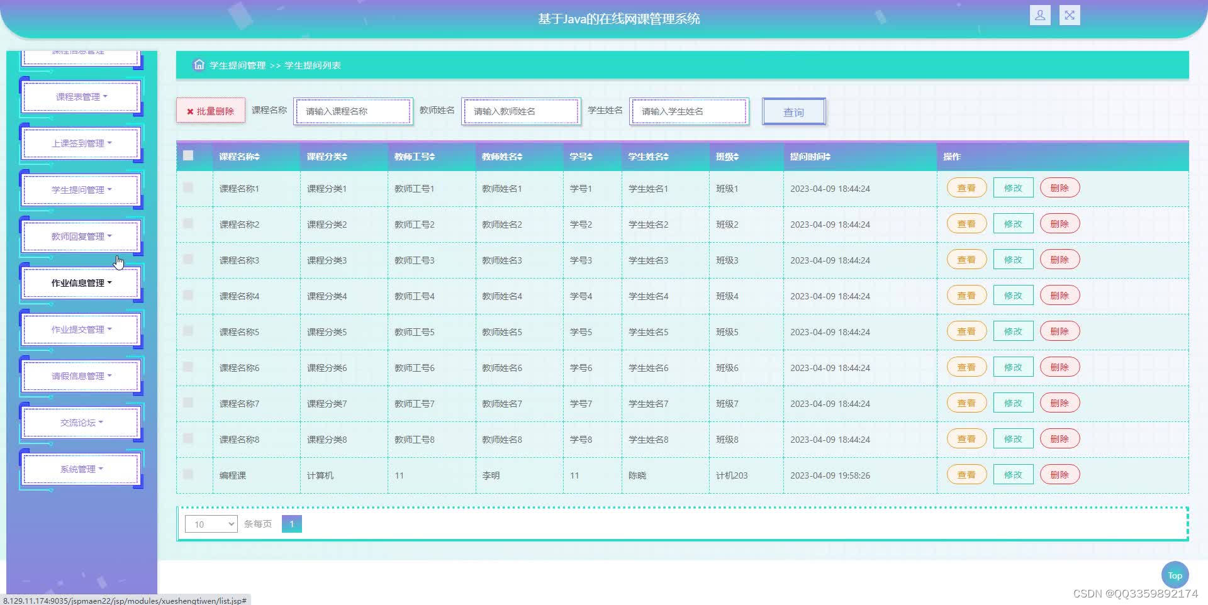Click 修改 for row 课程名称6

point(1013,367)
